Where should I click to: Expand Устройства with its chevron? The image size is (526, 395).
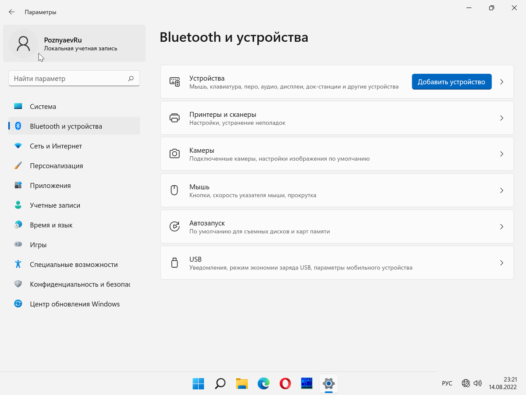point(502,82)
